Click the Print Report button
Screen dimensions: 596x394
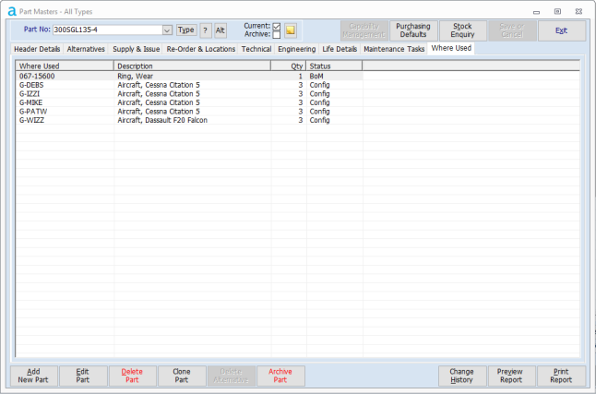coord(561,375)
